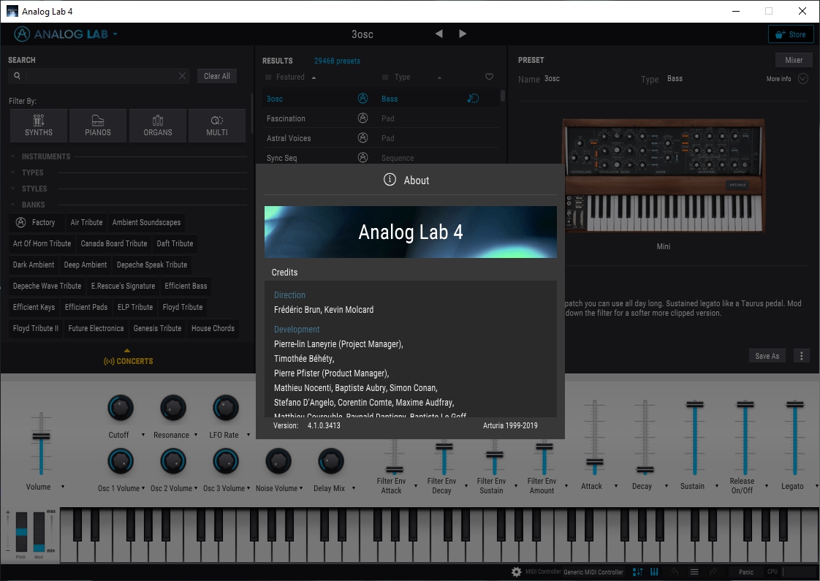Filter by MULTI presets
Viewport: 820px width, 581px height.
coord(217,126)
